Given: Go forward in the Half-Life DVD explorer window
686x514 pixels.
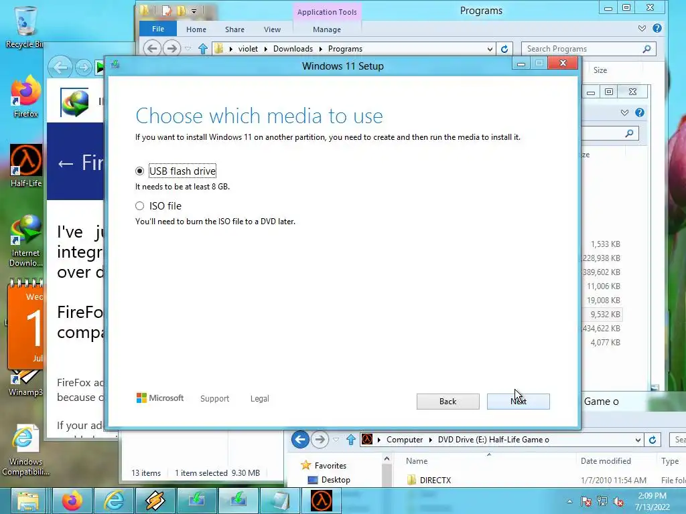Looking at the screenshot, I should pyautogui.click(x=320, y=439).
